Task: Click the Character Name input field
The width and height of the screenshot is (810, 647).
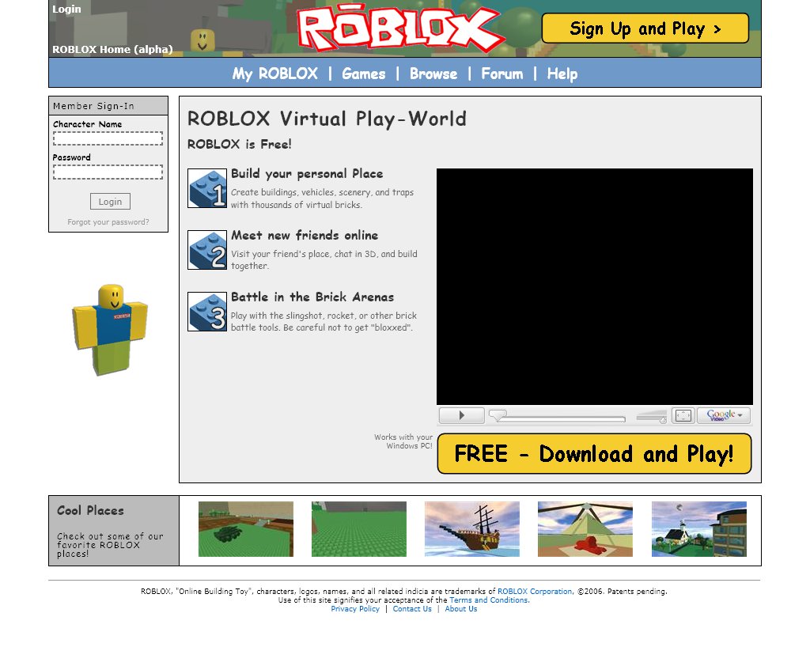Action: [108, 138]
